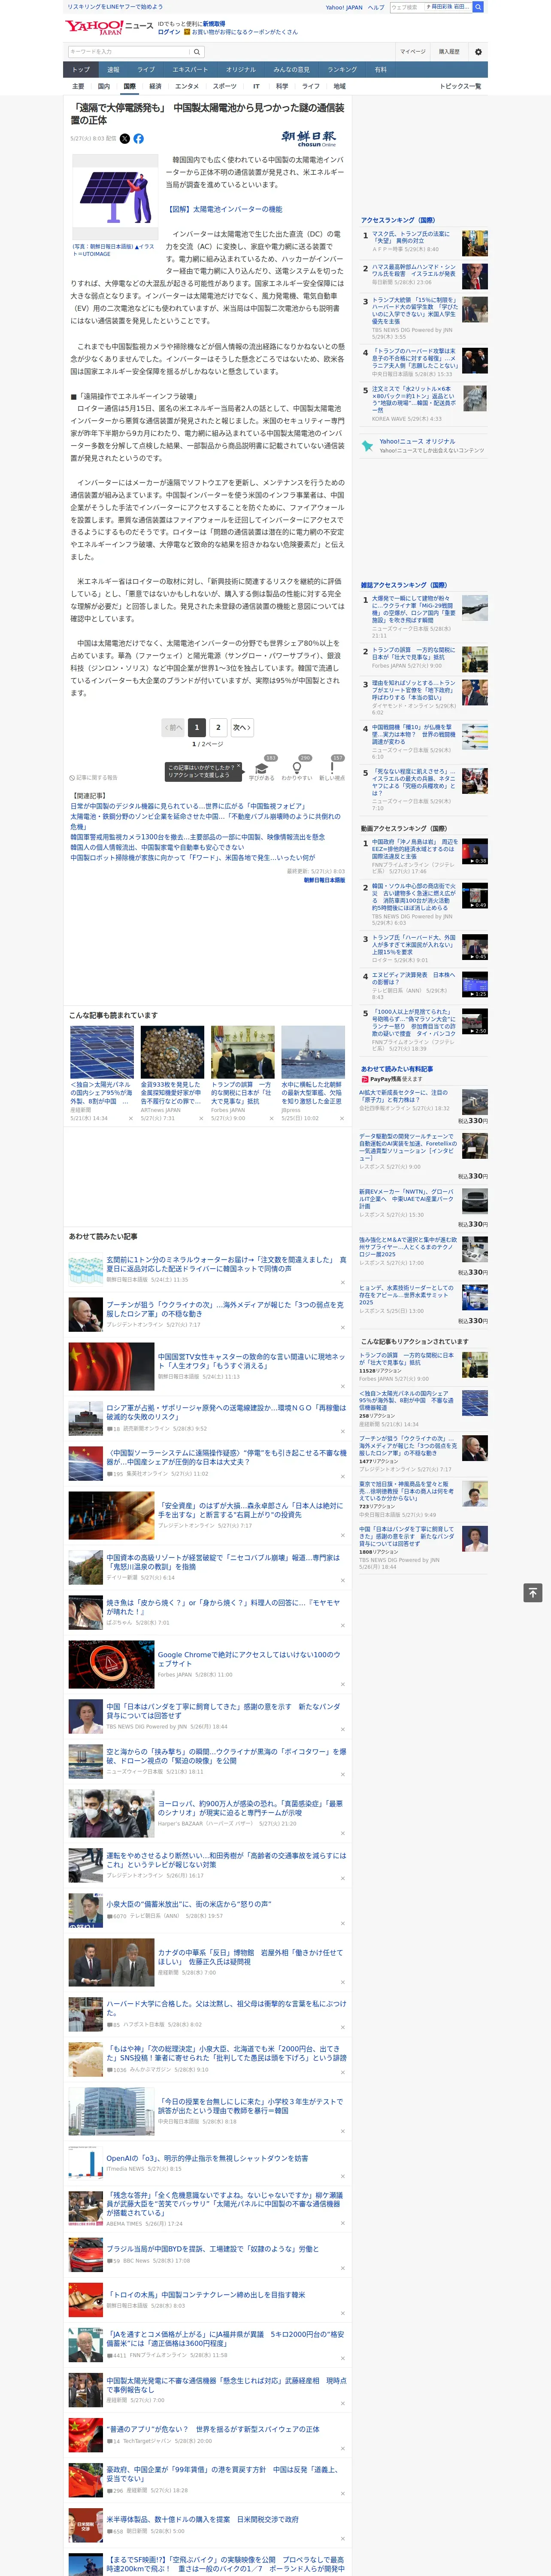
Task: Open ブラジル当局が中国BYDを提訴 article
Action: pos(213,2248)
